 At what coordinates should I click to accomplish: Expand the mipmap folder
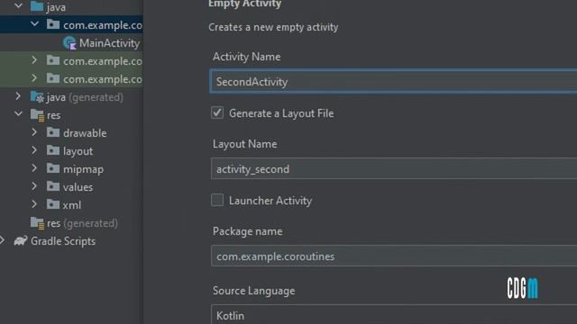tap(34, 168)
